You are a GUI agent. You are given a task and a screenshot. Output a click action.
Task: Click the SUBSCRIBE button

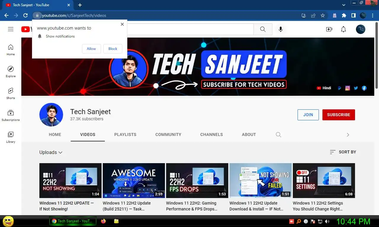coord(339,115)
